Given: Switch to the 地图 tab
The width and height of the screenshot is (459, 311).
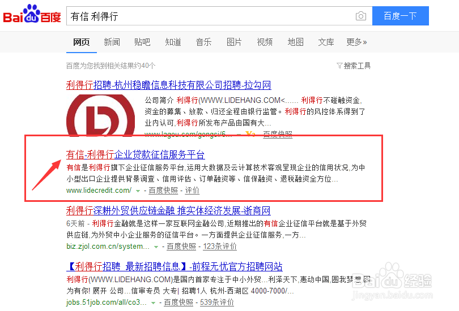Looking at the screenshot, I should coord(295,42).
